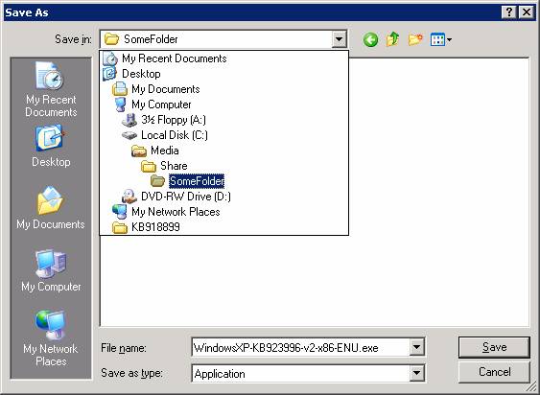Create a new folder icon
This screenshot has height=395, width=540.
pos(415,39)
